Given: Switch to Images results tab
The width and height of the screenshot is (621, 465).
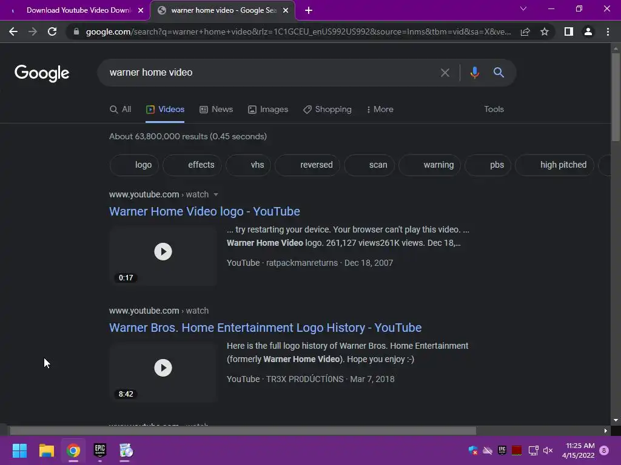Looking at the screenshot, I should [268, 110].
